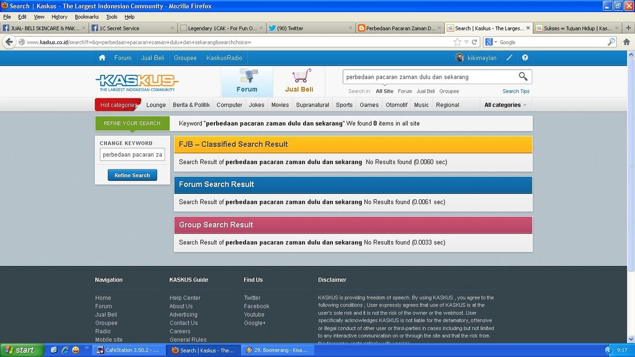This screenshot has height=357, width=635.
Task: Open the View menu
Action: pos(39,17)
